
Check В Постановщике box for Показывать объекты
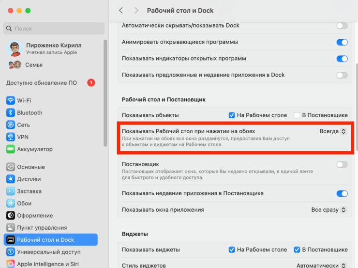pyautogui.click(x=297, y=115)
